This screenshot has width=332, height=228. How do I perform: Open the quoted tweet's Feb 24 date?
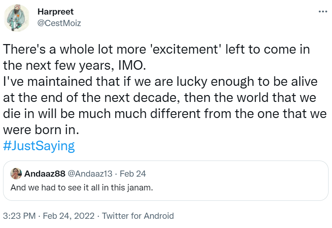click(133, 174)
